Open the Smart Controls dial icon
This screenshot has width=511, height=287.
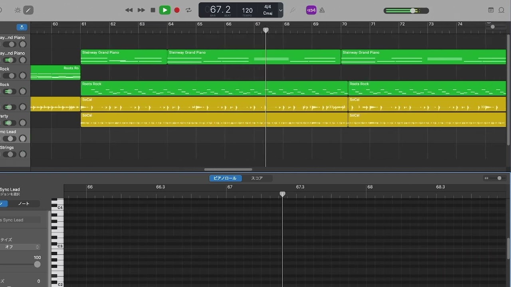(18, 10)
